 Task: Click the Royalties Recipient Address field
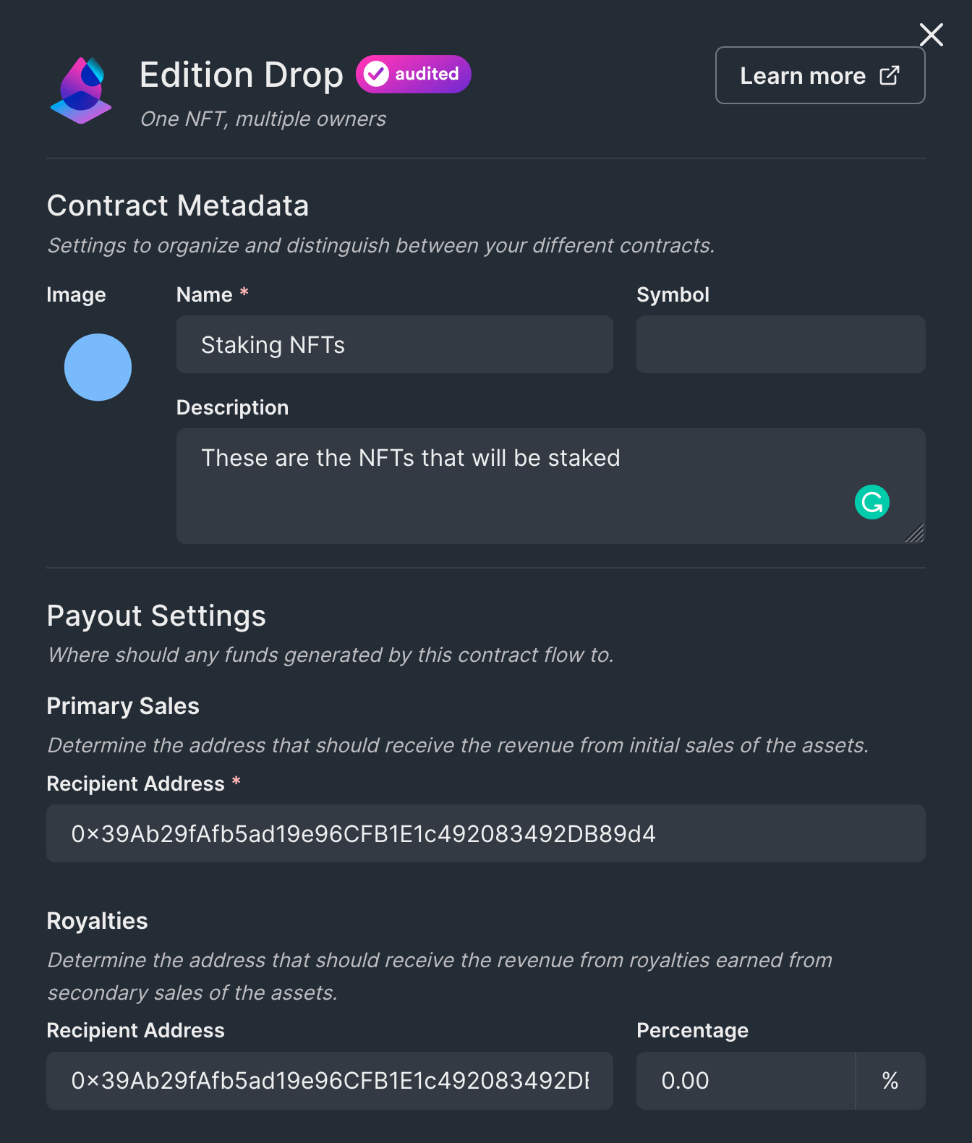pos(329,1081)
